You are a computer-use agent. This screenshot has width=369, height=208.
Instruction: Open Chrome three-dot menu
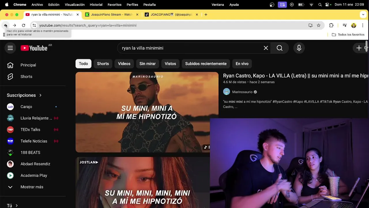[x=363, y=25]
